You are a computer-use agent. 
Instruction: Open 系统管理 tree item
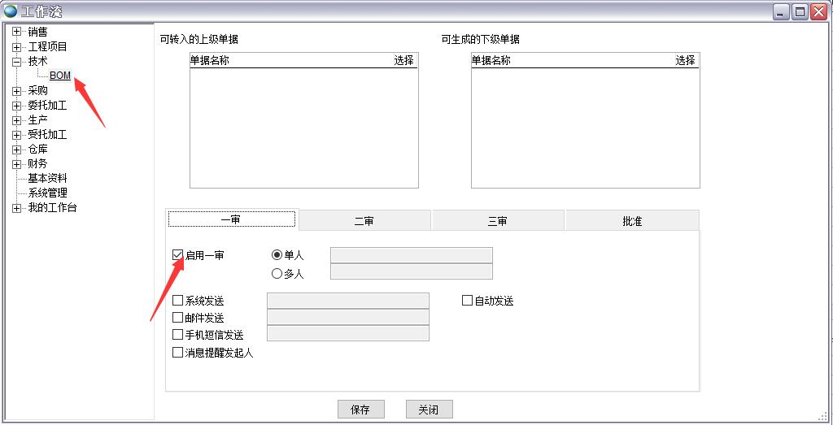[x=47, y=193]
